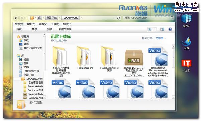Image resolution: width=201 pixels, height=121 pixels.
Task: Click the Back navigation arrow
Action: [16, 18]
